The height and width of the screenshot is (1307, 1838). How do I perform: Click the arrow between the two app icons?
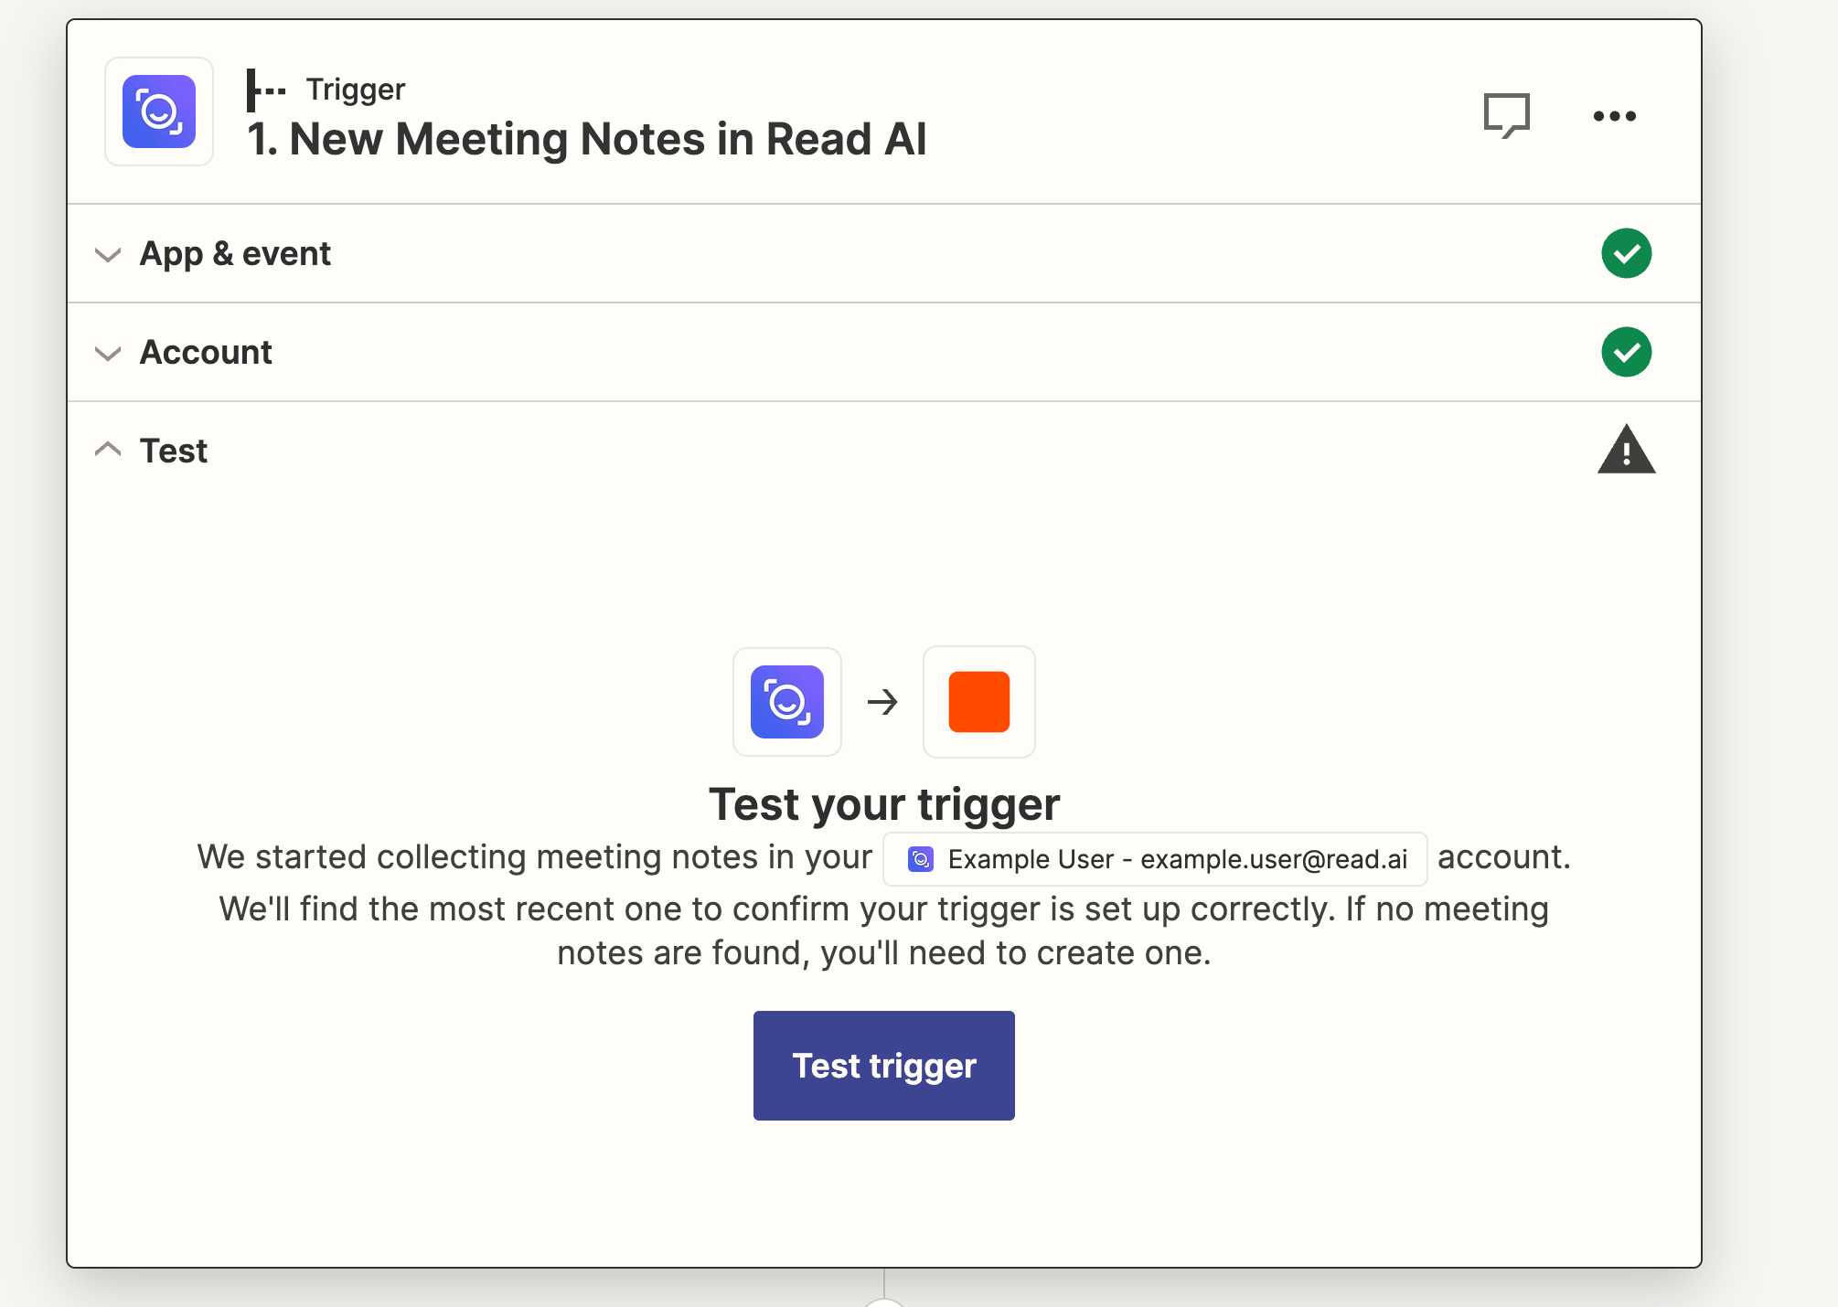click(882, 702)
